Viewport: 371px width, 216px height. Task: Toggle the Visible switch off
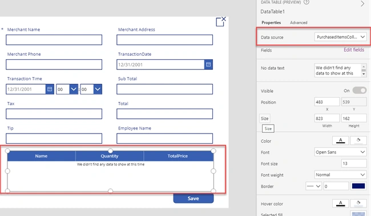pos(360,90)
